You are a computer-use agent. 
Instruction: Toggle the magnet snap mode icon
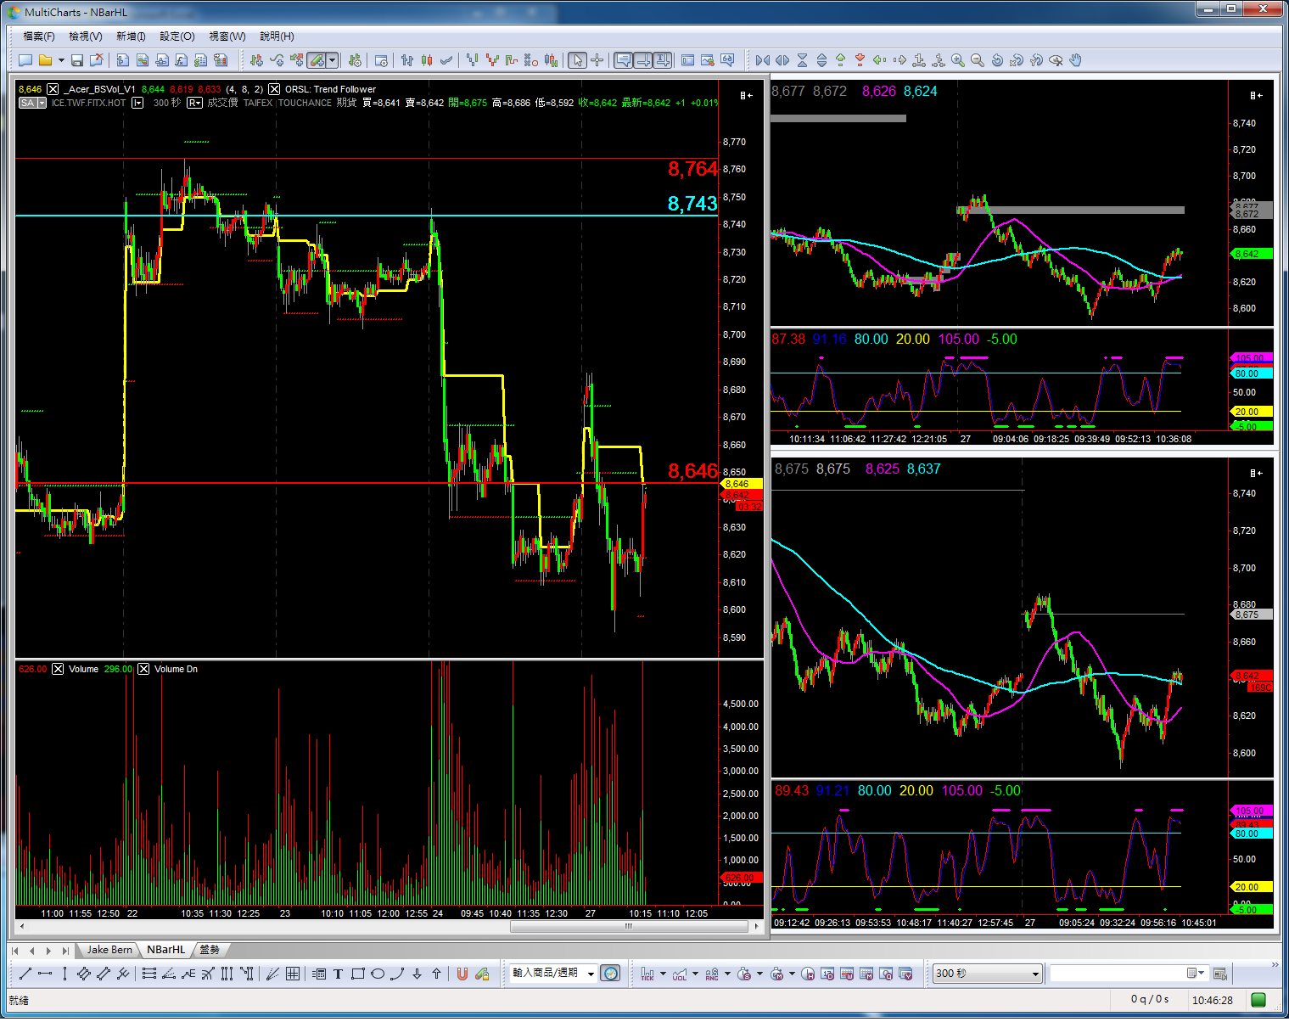[x=462, y=974]
